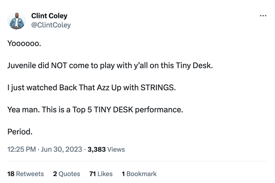View the 3,383 Views count
Image resolution: width=275 pixels, height=183 pixels.
tap(106, 149)
